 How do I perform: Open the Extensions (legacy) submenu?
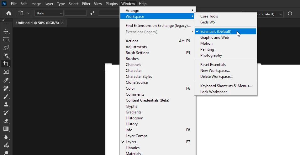tap(158, 32)
